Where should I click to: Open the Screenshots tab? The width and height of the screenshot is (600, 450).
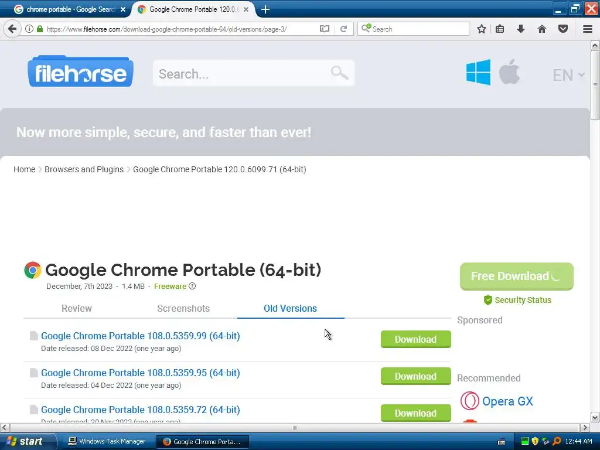pyautogui.click(x=183, y=308)
